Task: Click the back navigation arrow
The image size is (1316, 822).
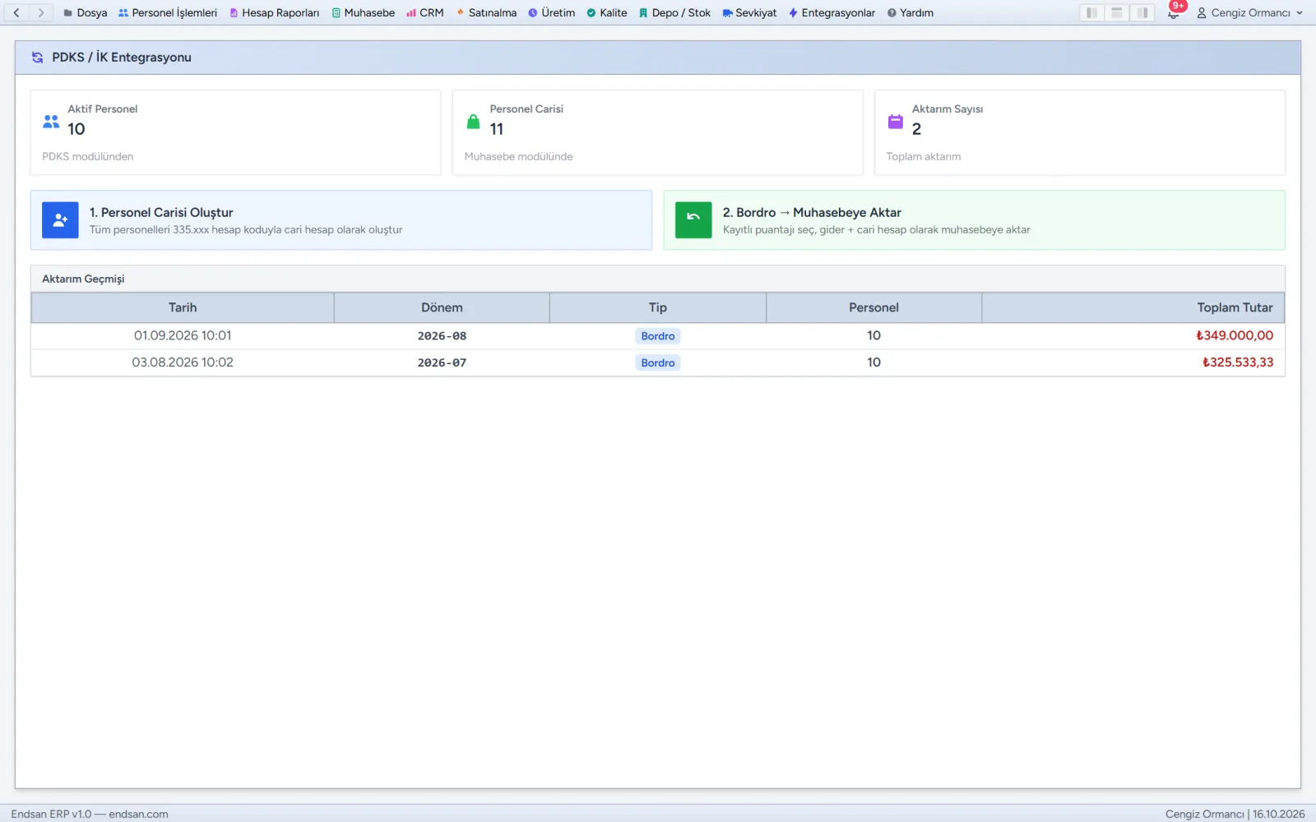Action: pyautogui.click(x=16, y=12)
